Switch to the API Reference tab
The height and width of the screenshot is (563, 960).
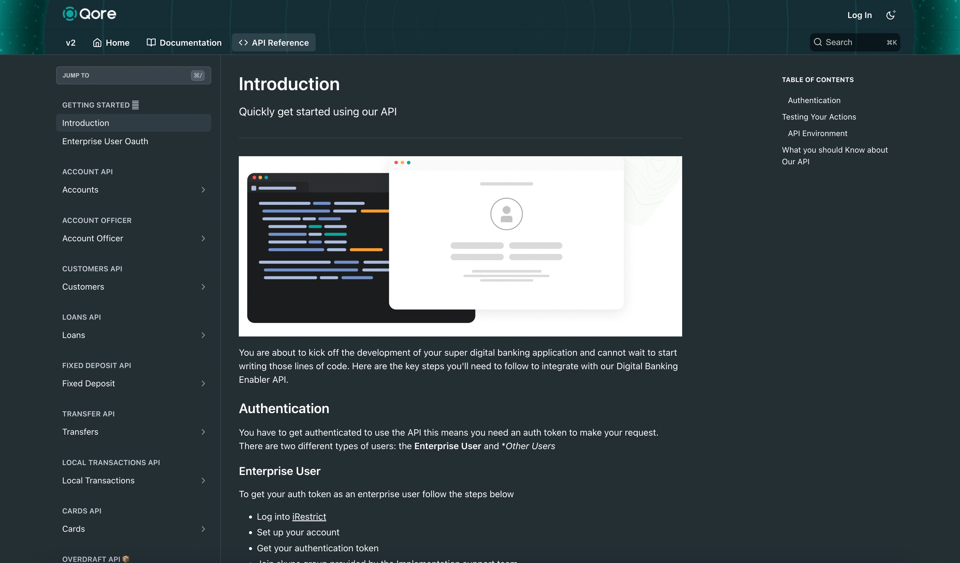click(274, 43)
